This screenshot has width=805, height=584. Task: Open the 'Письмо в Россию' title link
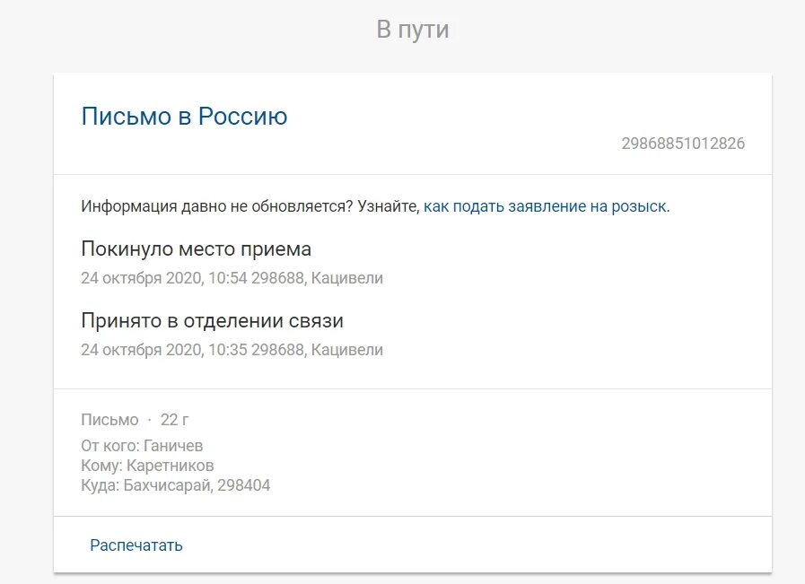[x=184, y=117]
